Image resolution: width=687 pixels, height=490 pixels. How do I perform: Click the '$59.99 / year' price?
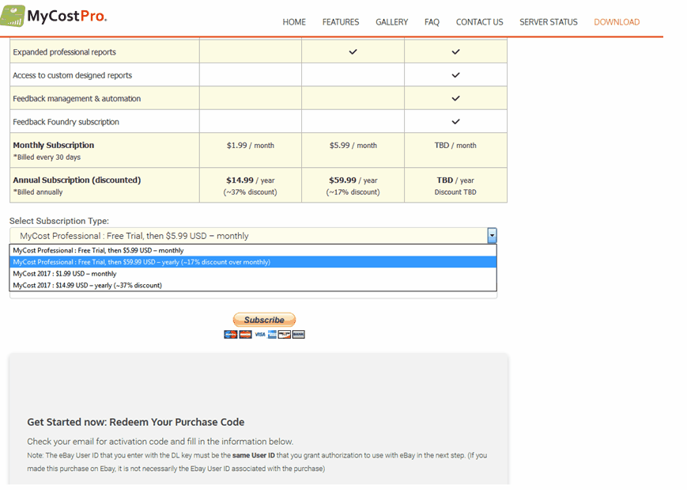pyautogui.click(x=353, y=180)
